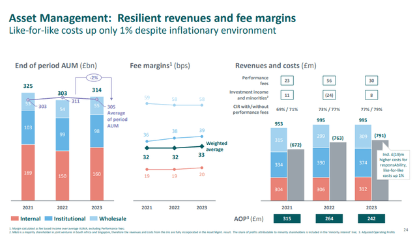The height and width of the screenshot is (234, 417).
Task: Click the investment income box showing 8
Action: 371,95
